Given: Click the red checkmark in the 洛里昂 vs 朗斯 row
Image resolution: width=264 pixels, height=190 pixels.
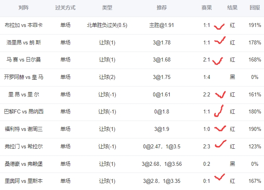Looking at the screenshot, I should pyautogui.click(x=220, y=40).
